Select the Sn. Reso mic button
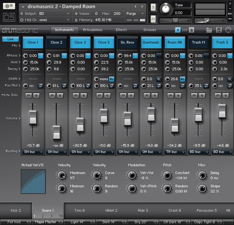Image resolution: width=234 pixels, height=225 pixels. coord(128,42)
